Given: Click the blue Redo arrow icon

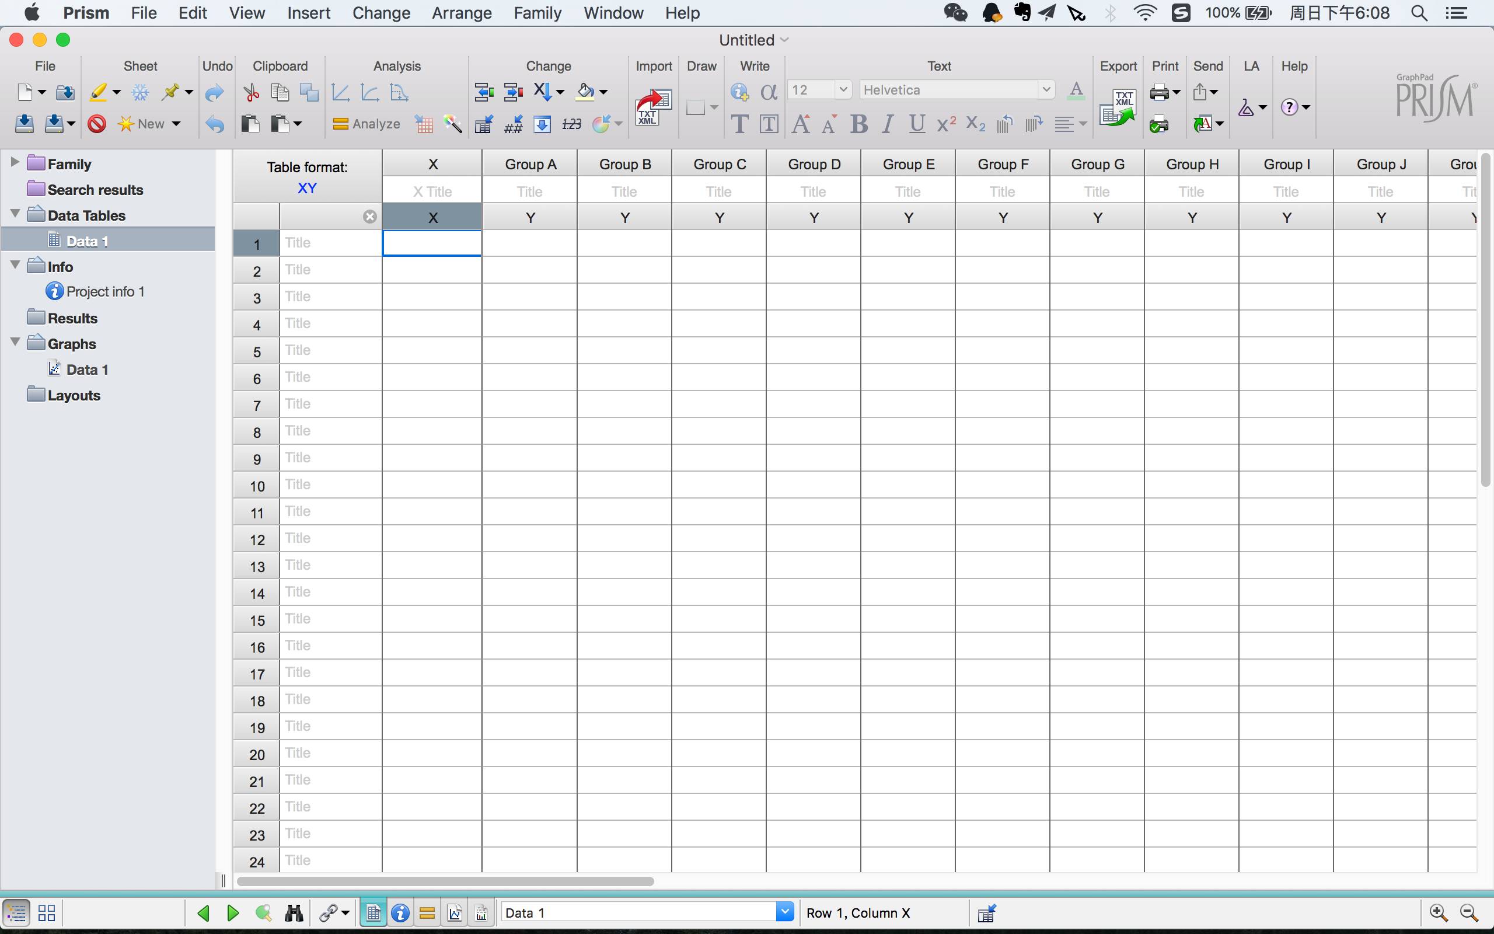Looking at the screenshot, I should coord(214,93).
